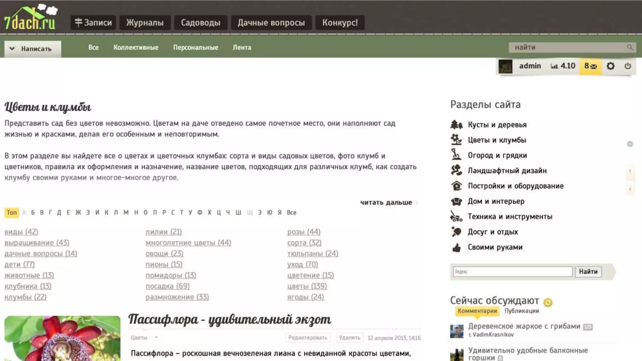Switch to the Публикации tab

pos(521,311)
